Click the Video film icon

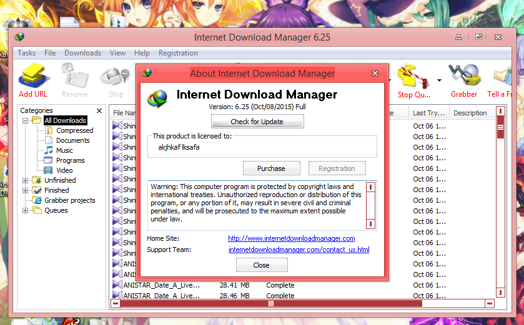click(49, 170)
